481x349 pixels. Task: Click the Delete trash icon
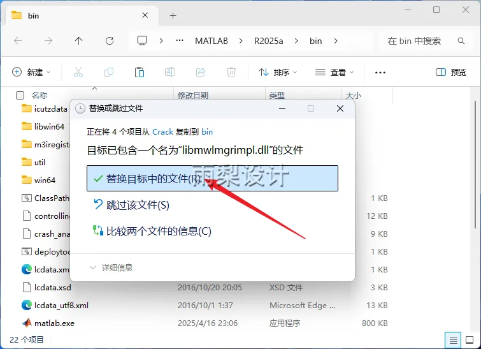point(231,72)
